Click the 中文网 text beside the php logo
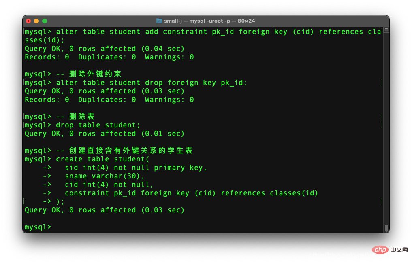The width and height of the screenshot is (412, 263). [399, 250]
